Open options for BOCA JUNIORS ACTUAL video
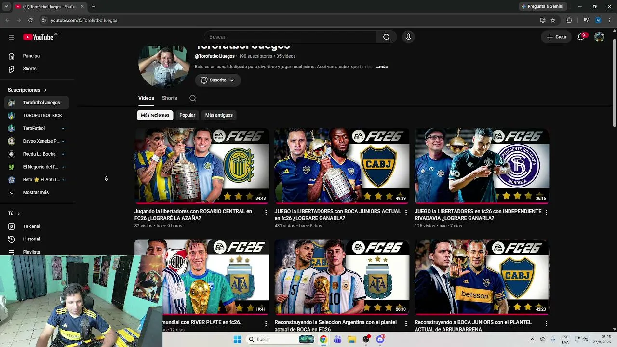This screenshot has width=617, height=347. (x=406, y=213)
